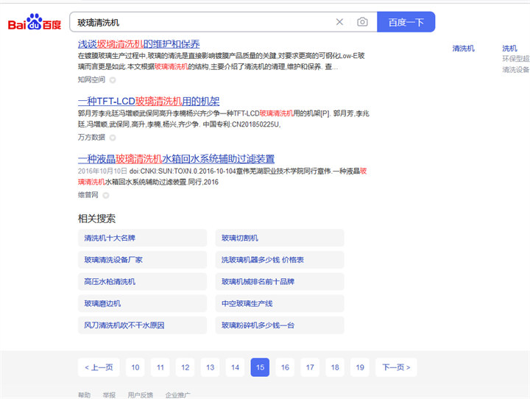
Task: Open result 浅谈玻璃清洗机的维护和保养
Action: pos(138,44)
